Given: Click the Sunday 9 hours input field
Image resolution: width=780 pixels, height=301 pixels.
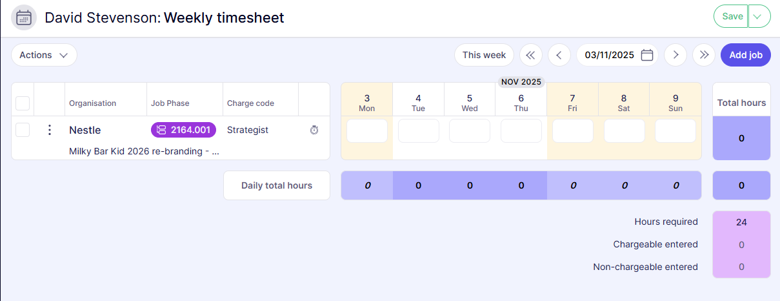Looking at the screenshot, I should point(675,130).
